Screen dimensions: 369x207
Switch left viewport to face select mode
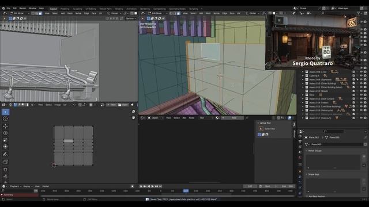40,13
